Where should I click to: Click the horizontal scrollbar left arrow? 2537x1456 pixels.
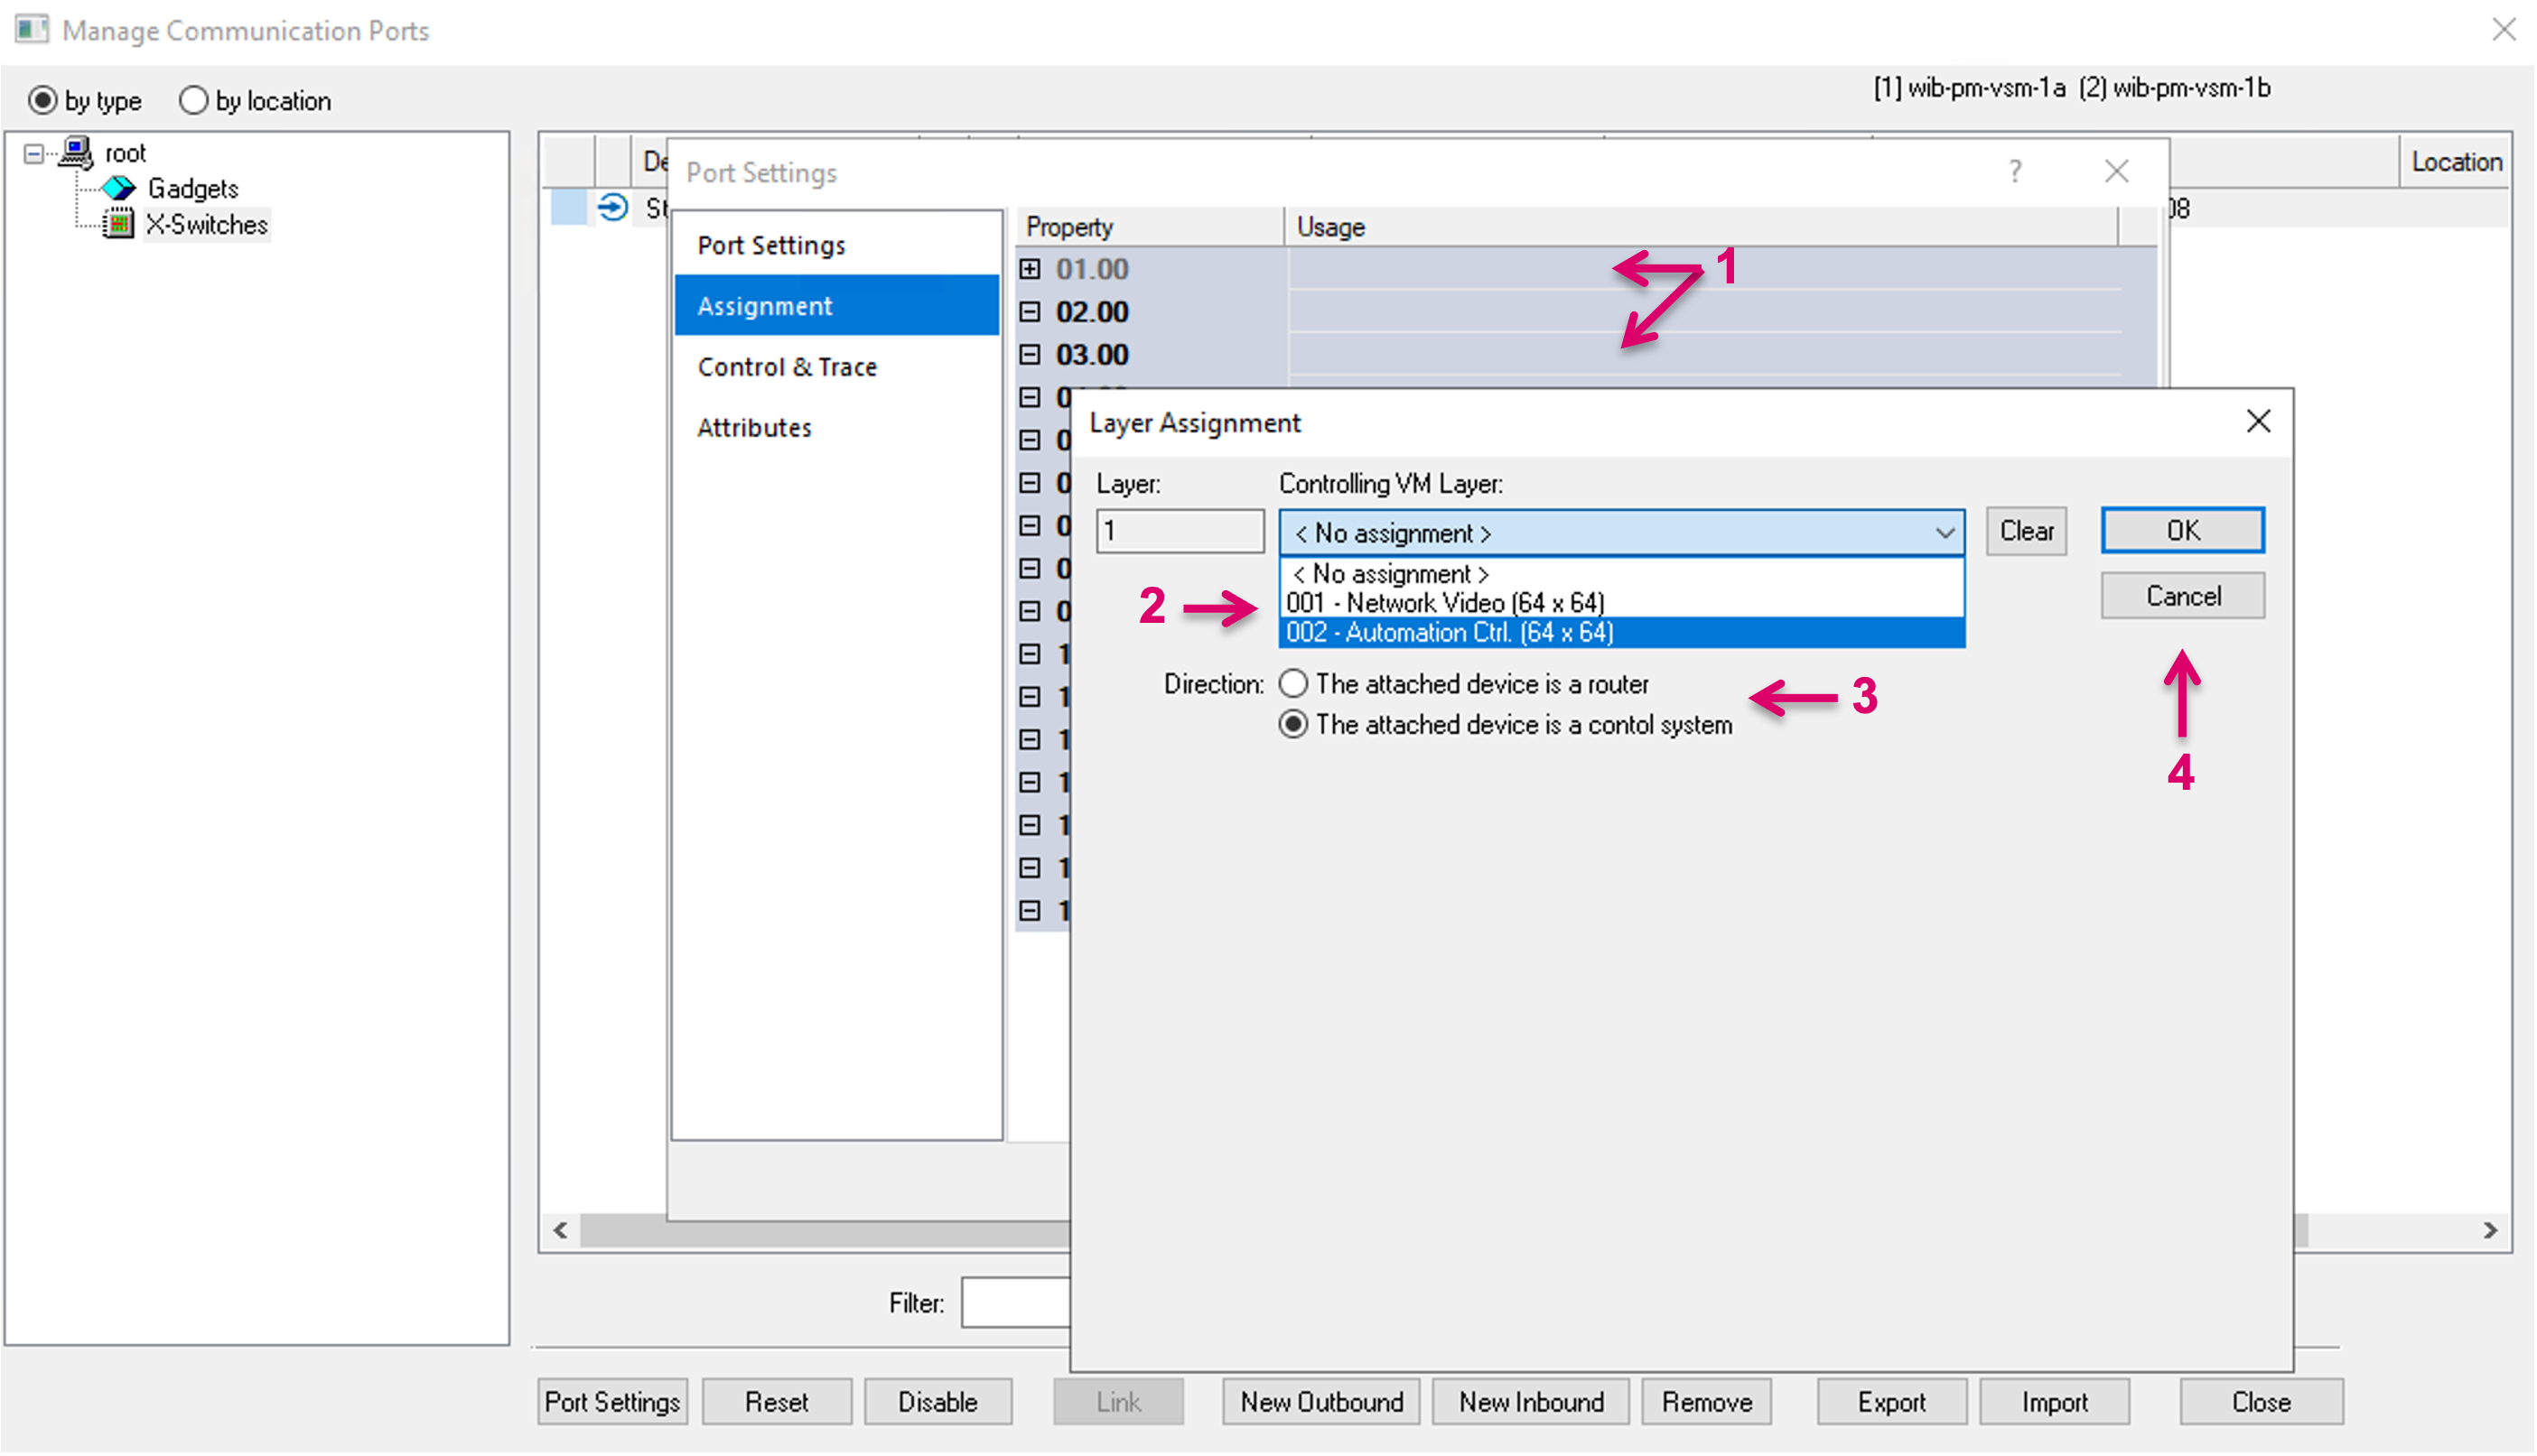pos(561,1230)
